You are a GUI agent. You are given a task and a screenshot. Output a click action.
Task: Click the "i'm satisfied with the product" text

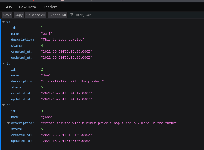click(x=72, y=81)
